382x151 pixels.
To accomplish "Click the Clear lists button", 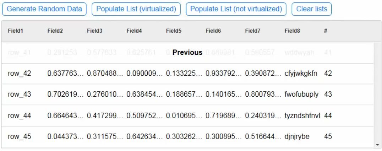I will point(311,9).
